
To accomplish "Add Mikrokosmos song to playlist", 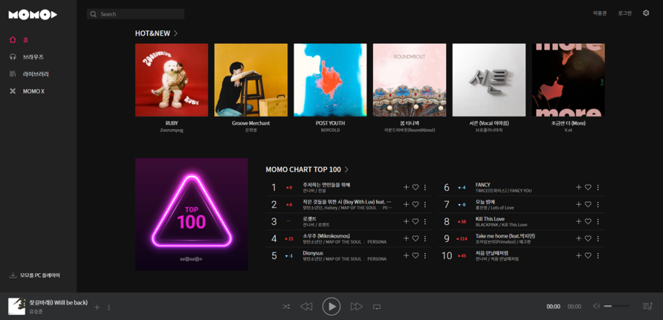I will (407, 238).
